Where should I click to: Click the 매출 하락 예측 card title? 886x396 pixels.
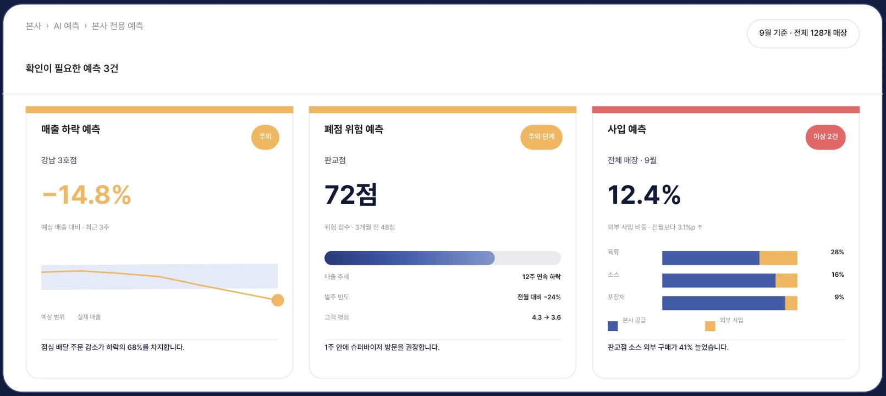pos(71,130)
